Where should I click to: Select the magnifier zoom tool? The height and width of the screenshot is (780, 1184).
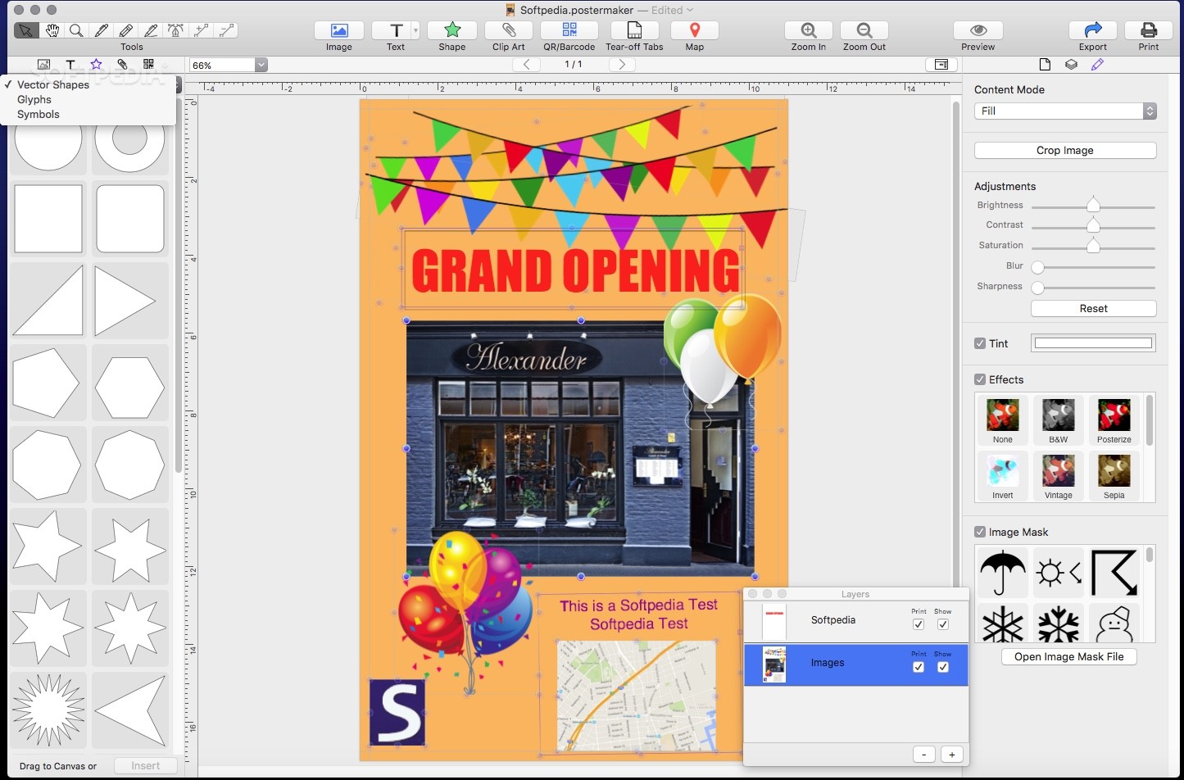coord(76,31)
